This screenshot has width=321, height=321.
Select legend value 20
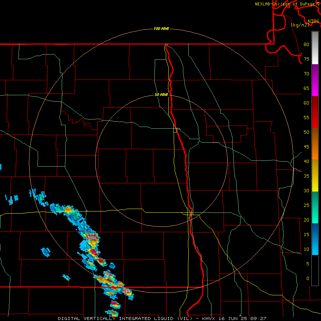pyautogui.click(x=306, y=220)
